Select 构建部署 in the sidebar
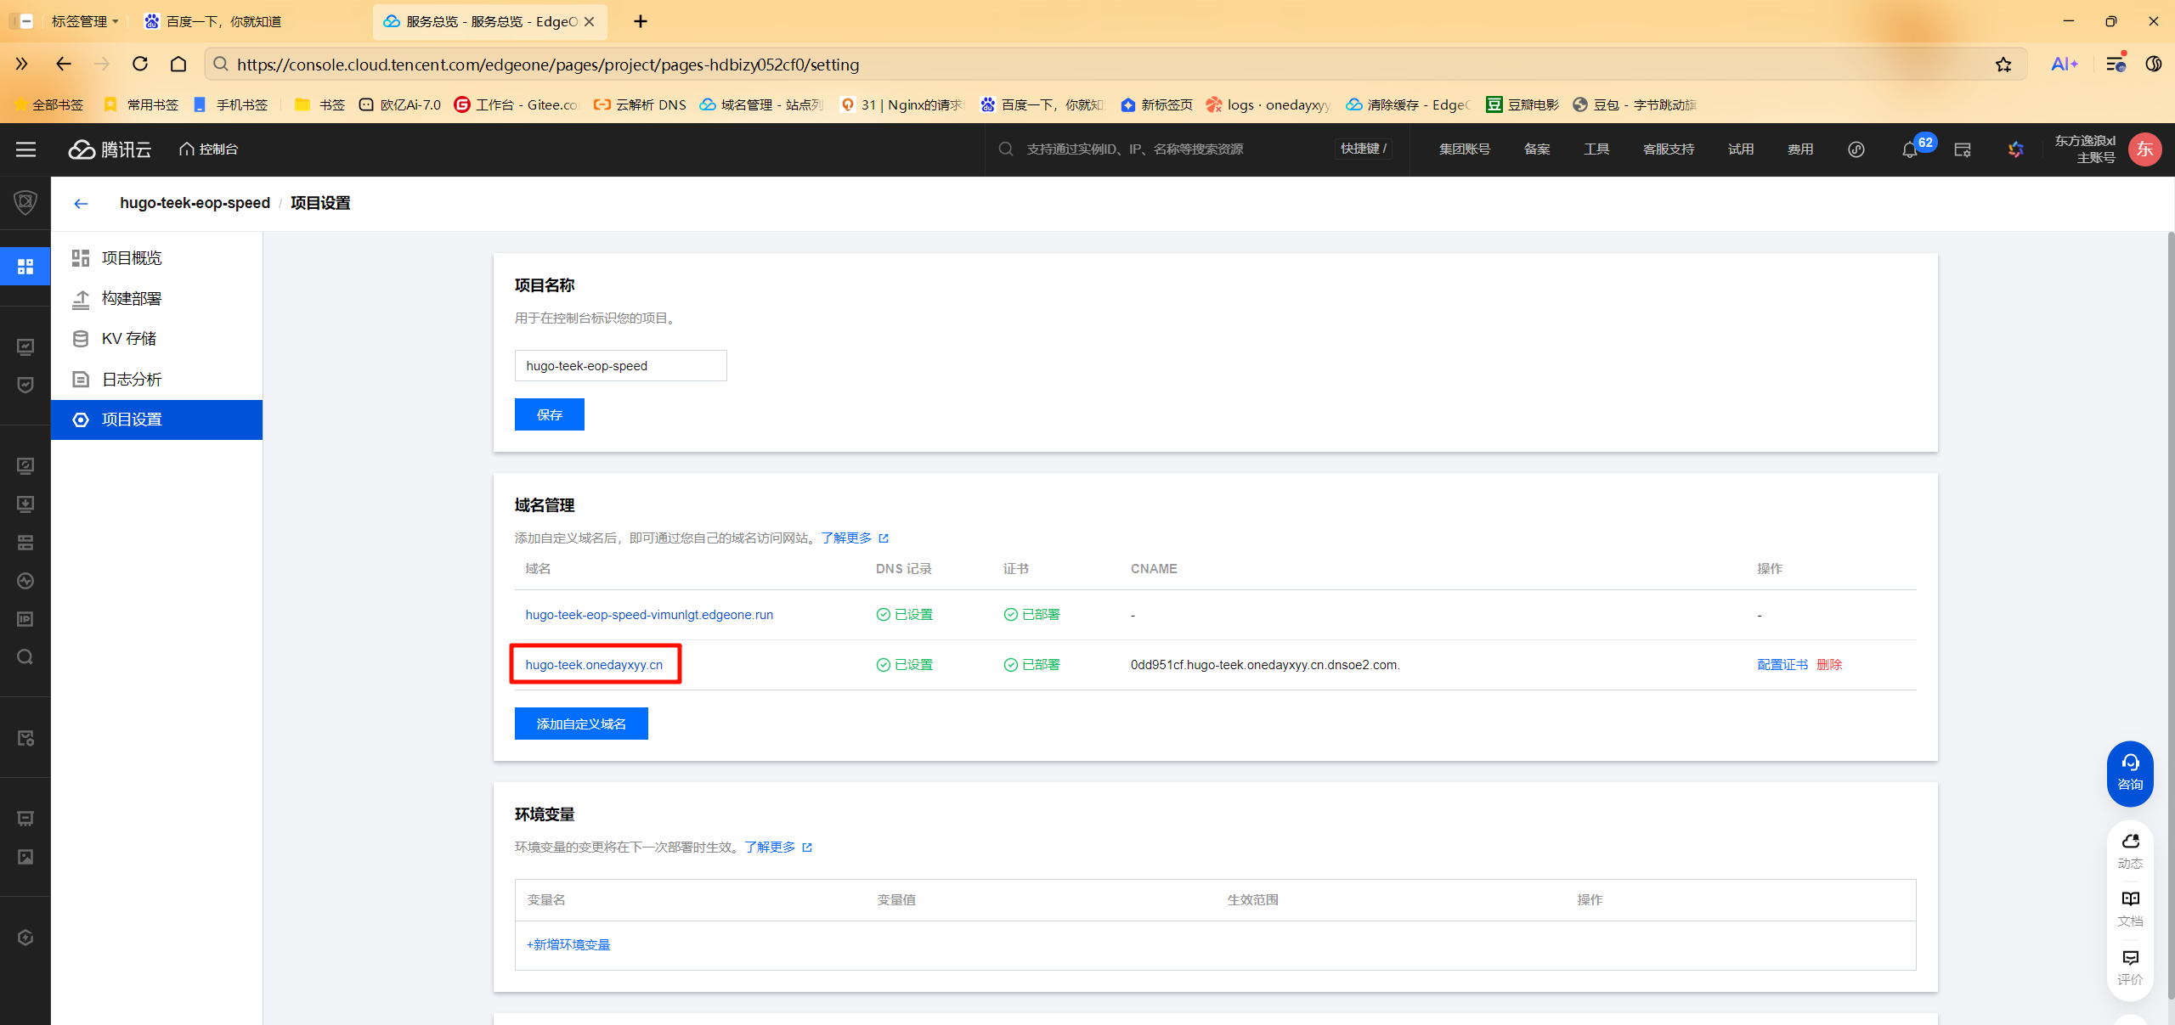The height and width of the screenshot is (1025, 2175). click(x=132, y=299)
